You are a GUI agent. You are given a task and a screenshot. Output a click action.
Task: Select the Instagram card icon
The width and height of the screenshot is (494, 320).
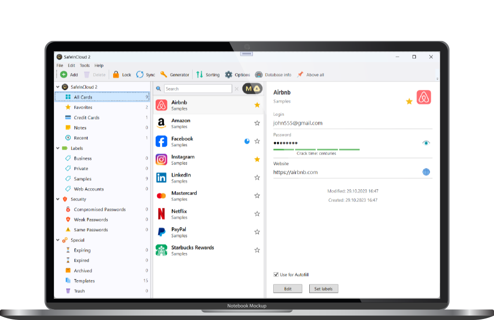click(x=162, y=160)
